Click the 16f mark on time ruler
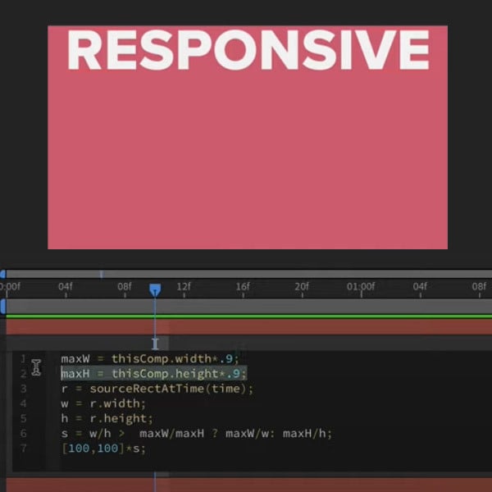 243,287
